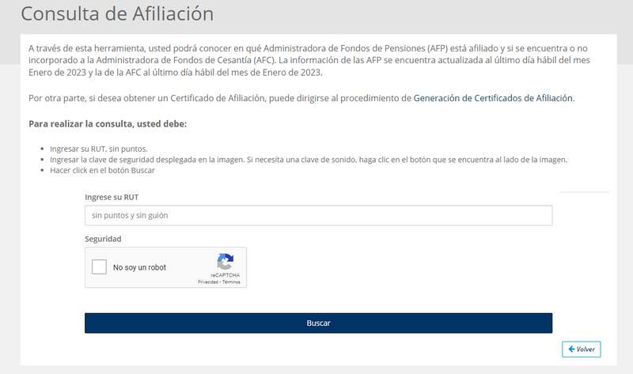Viewport: 633px width, 374px height.
Task: Click the "Seguridad" section label
Action: point(103,238)
